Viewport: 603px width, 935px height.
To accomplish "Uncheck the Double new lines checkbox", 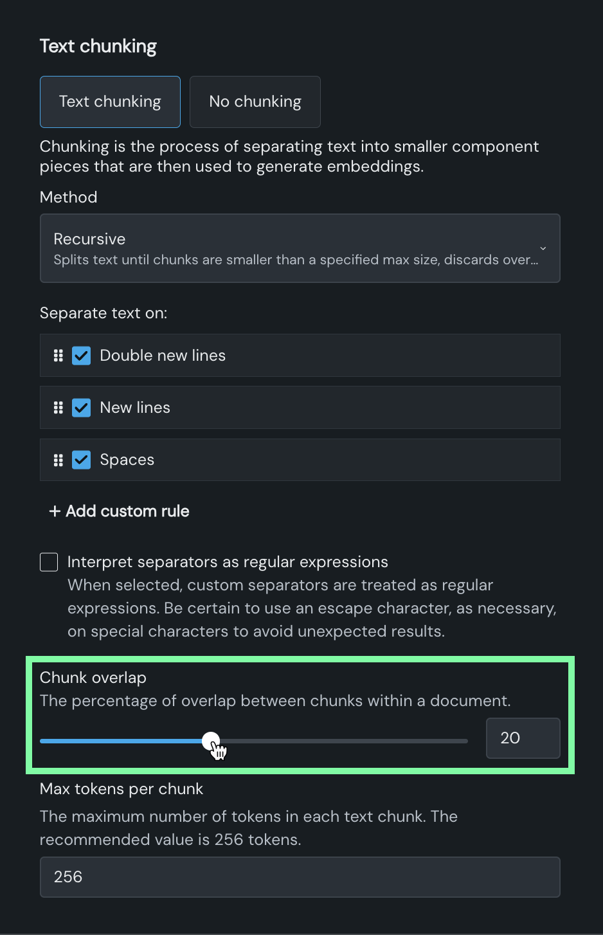I will click(x=82, y=356).
